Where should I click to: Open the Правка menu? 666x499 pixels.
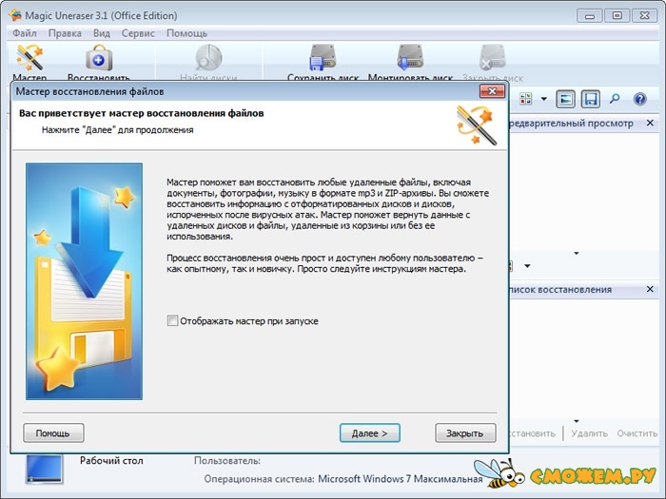click(65, 33)
